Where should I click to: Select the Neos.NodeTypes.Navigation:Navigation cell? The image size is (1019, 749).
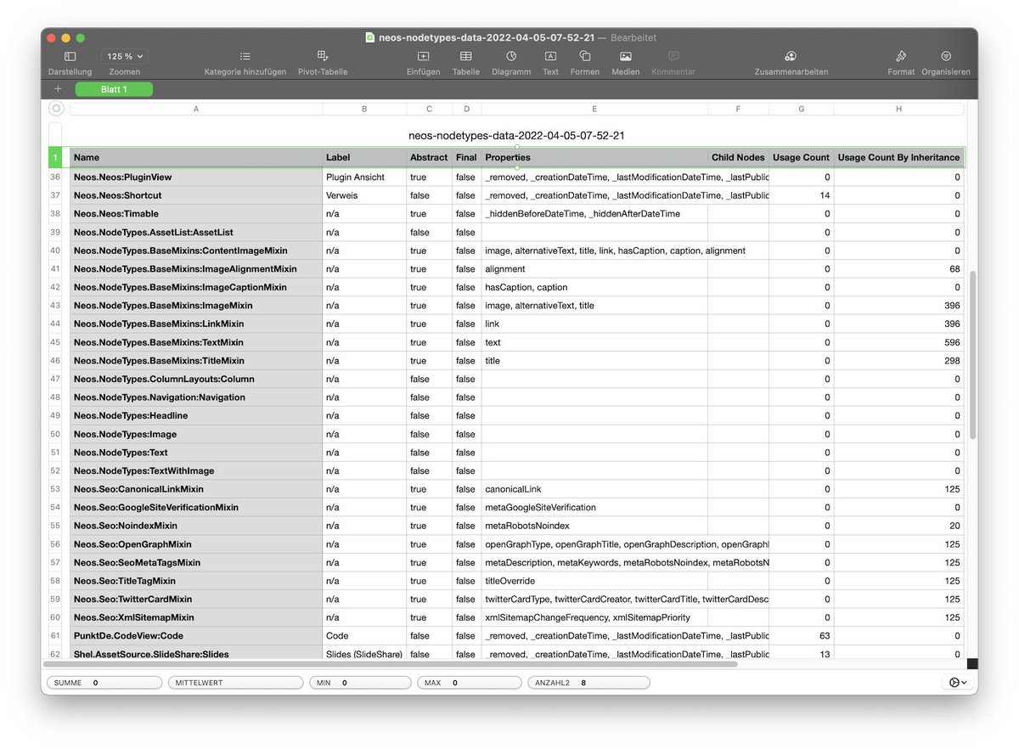[x=196, y=397]
